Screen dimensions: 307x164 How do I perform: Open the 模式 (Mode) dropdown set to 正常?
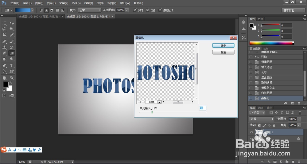(89, 10)
